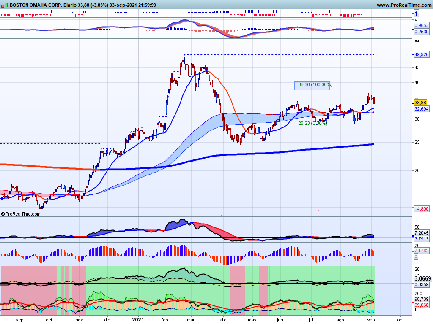433x324 pixels.
Task: Click the 2021 year label on time axis
Action: 138,320
